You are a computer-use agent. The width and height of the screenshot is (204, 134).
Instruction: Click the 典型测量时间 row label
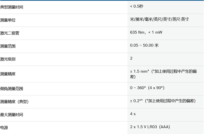point(12,7)
